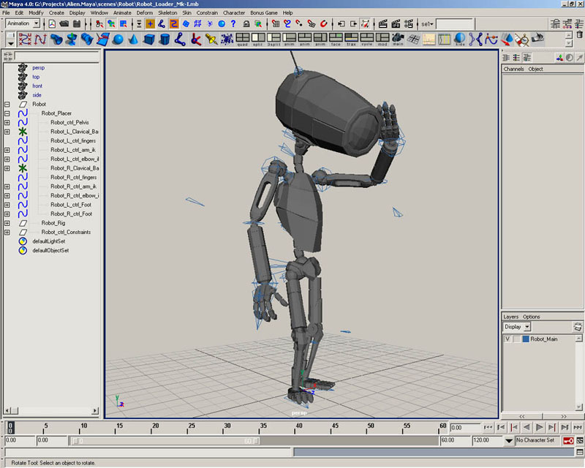Expand the Robot_ctrl_Pelvis outliner node
This screenshot has height=468, width=585.
(x=7, y=122)
